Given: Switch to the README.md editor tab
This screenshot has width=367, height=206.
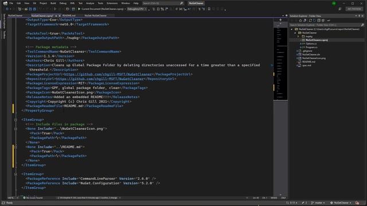Looking at the screenshot, I should [x=69, y=15].
